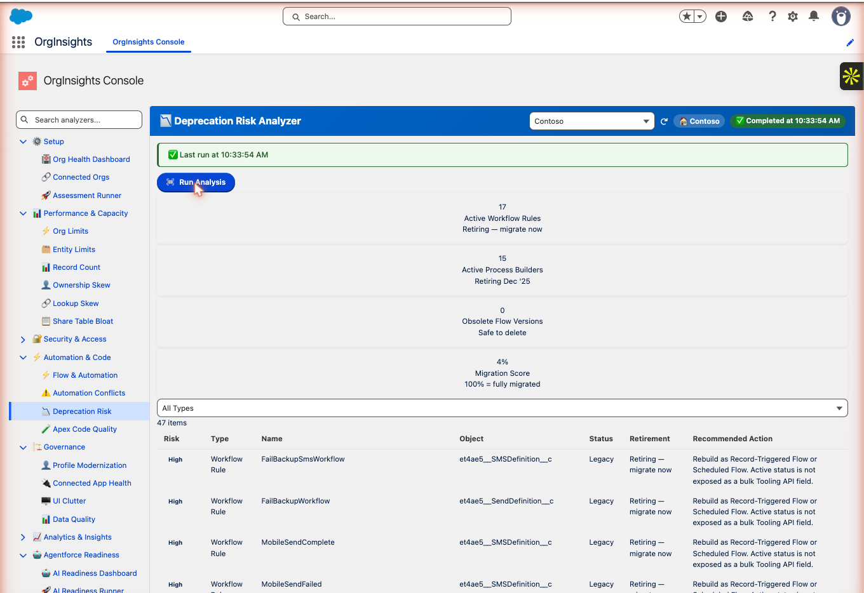Expand the Security & Access chevron
Image resolution: width=864 pixels, height=593 pixels.
click(x=23, y=340)
